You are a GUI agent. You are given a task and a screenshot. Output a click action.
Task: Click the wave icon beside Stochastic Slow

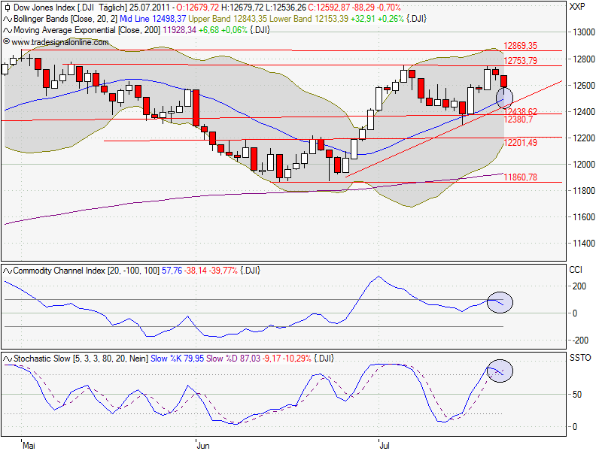(7, 359)
